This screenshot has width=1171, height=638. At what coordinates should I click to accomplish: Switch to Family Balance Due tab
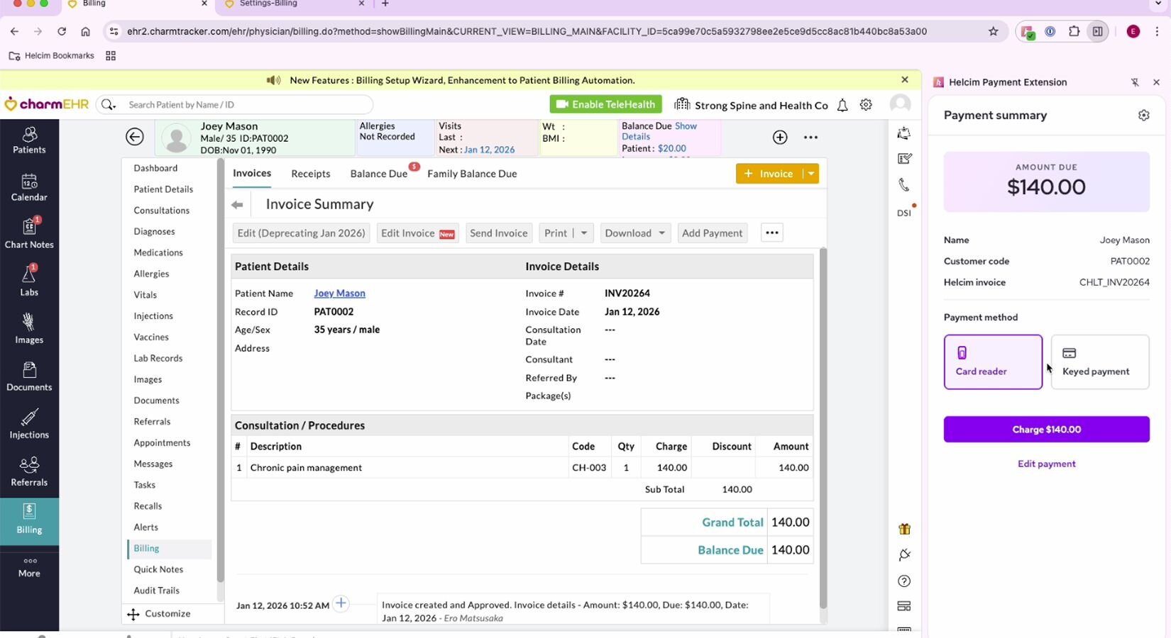(472, 174)
